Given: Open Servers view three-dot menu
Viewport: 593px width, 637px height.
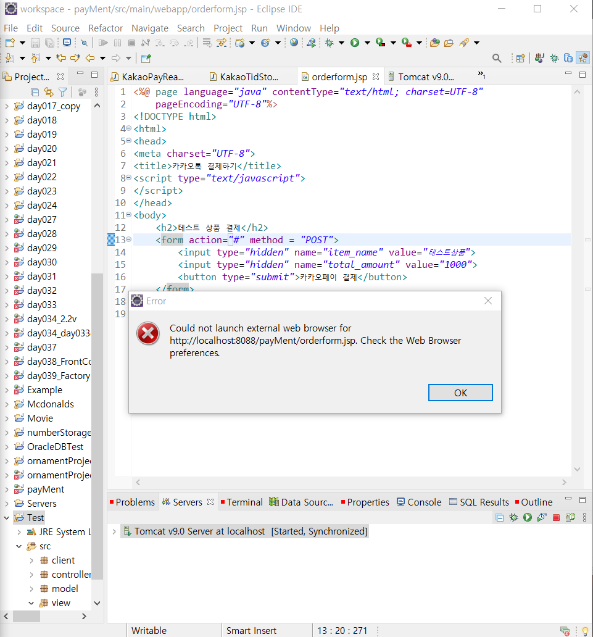Looking at the screenshot, I should (x=584, y=517).
